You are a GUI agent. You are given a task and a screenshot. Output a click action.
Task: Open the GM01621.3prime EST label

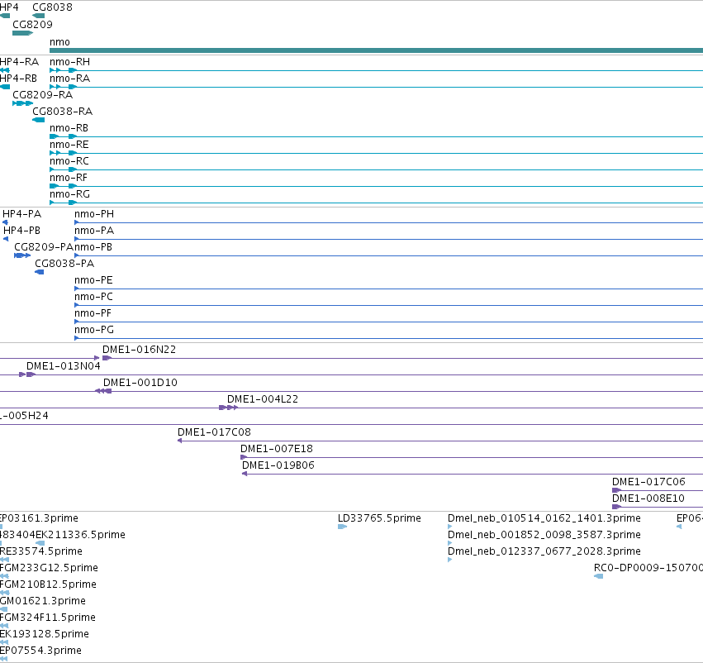pos(43,601)
